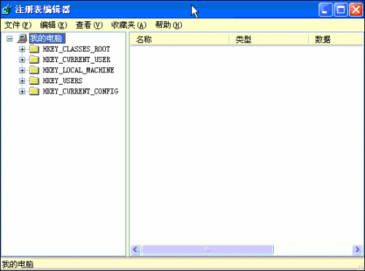This screenshot has height=271, width=365.
Task: Expand the HKEY_CURRENT_USER key
Action: tap(22, 60)
